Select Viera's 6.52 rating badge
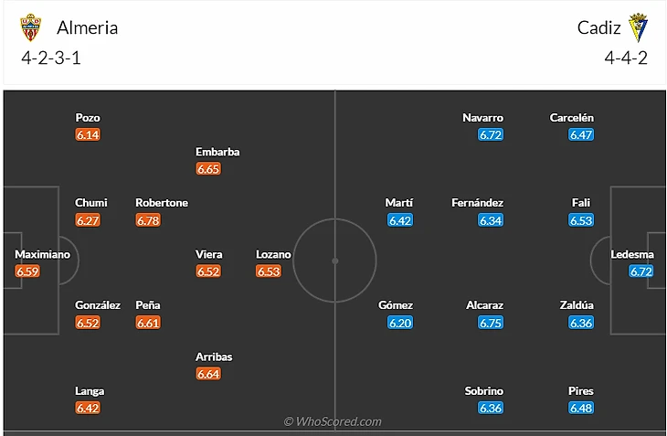 pyautogui.click(x=208, y=271)
